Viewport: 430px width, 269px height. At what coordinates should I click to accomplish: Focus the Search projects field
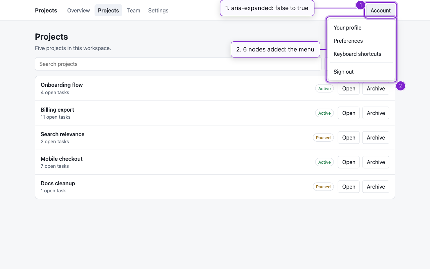coord(178,64)
